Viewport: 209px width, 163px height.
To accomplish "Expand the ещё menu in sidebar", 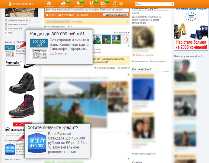I will pos(8,33).
